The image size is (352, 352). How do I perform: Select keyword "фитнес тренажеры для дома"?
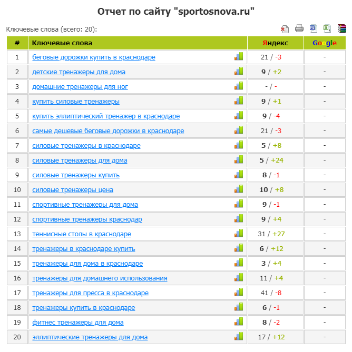tap(78, 323)
